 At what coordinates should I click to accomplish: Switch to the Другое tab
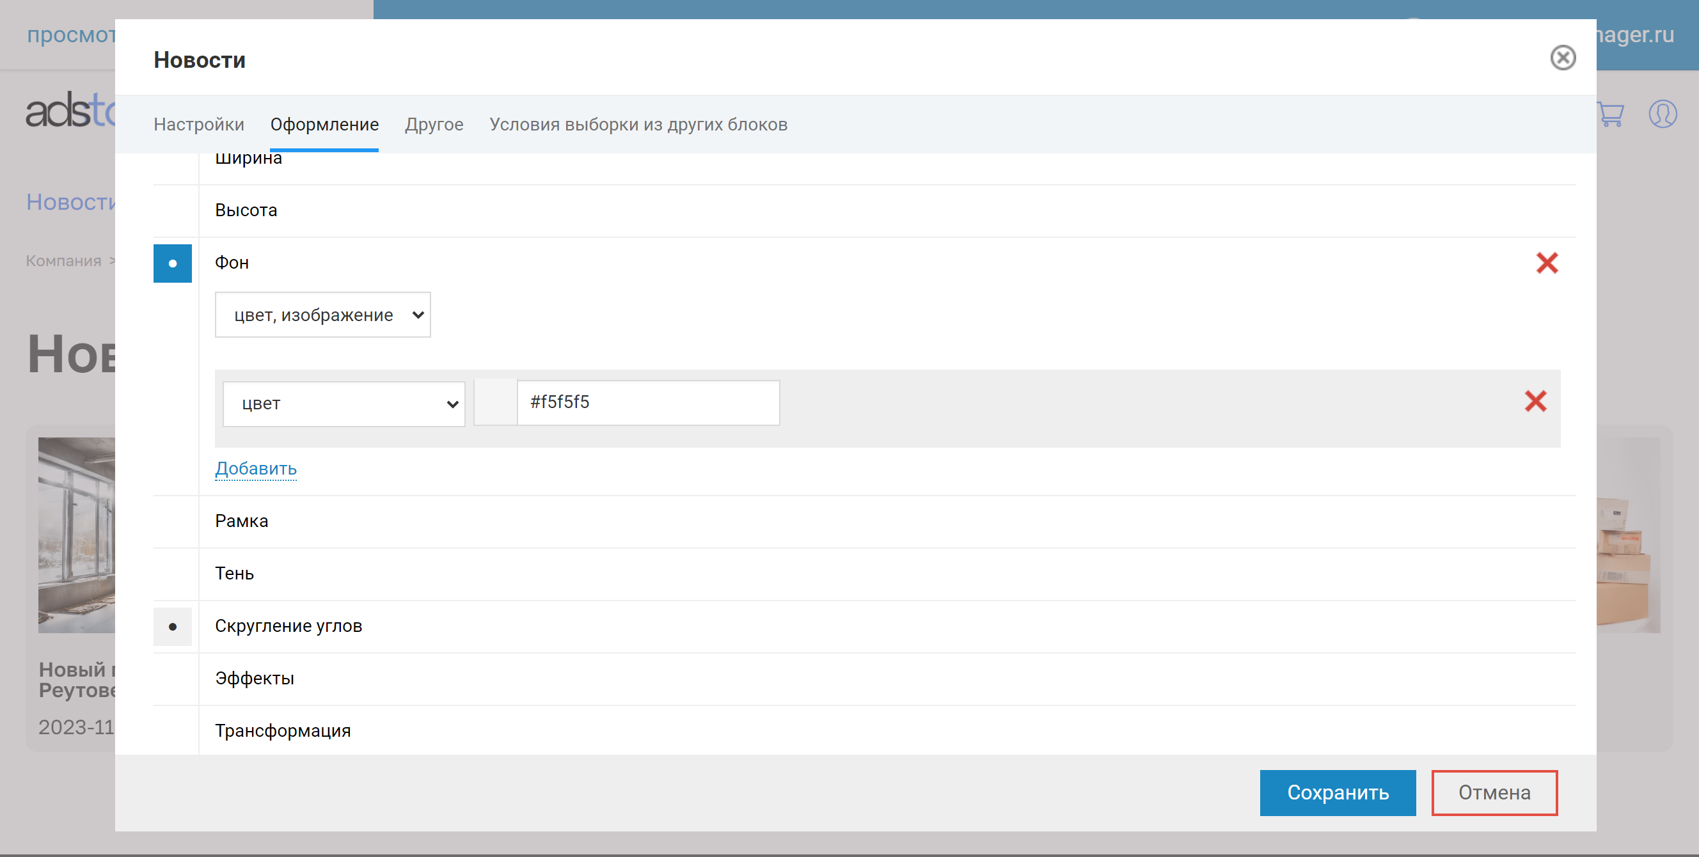(x=434, y=125)
